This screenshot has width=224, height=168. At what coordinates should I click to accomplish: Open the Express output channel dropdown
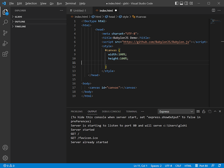pyautogui.click(x=176, y=111)
